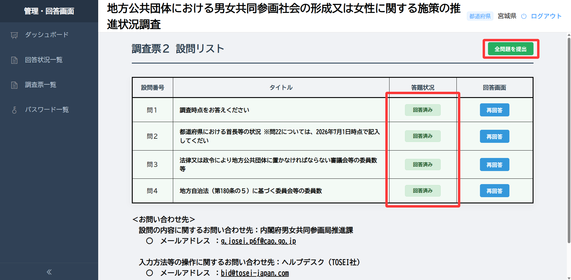Click the 調査票２ 設問リスト heading

point(178,49)
